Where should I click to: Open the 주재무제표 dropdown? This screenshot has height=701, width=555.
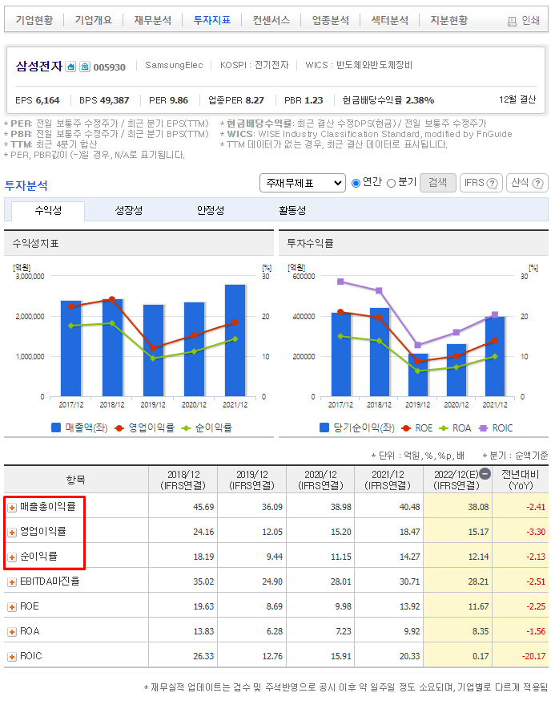pos(302,183)
